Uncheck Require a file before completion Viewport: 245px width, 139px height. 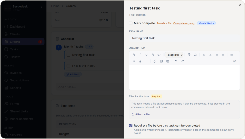pos(131,126)
